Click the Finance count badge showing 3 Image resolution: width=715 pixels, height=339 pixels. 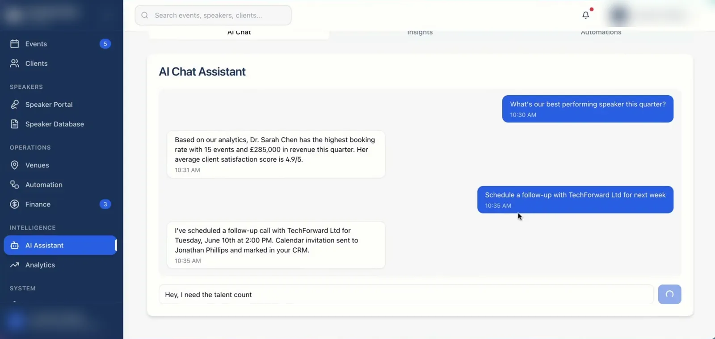point(105,205)
